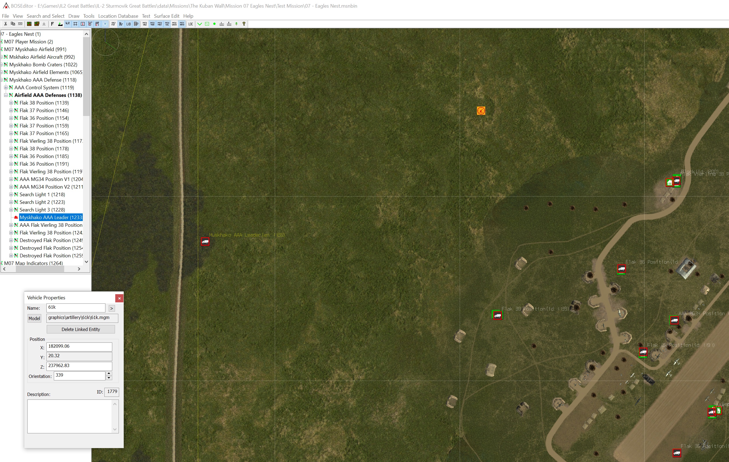Screen dimensions: 729x462
Task: Click the bold F toolbar icon
Action: [x=52, y=24]
